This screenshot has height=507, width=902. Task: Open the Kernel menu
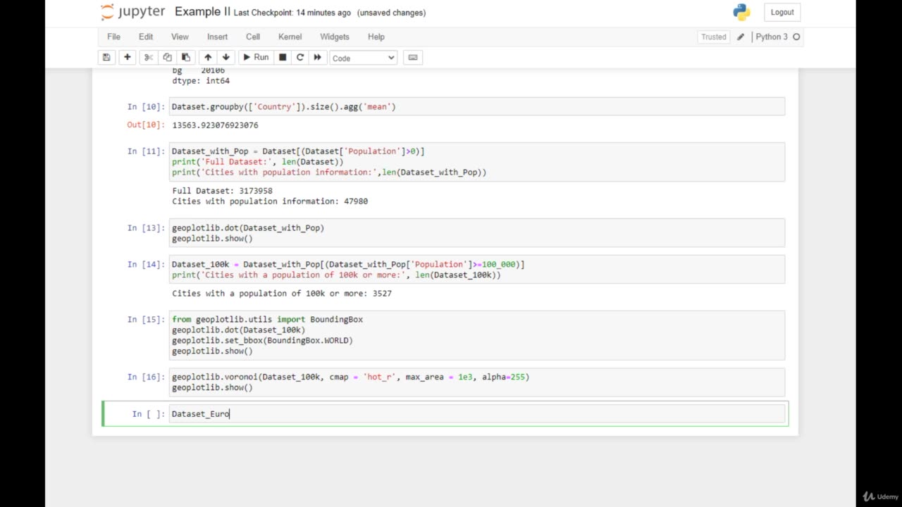(290, 37)
